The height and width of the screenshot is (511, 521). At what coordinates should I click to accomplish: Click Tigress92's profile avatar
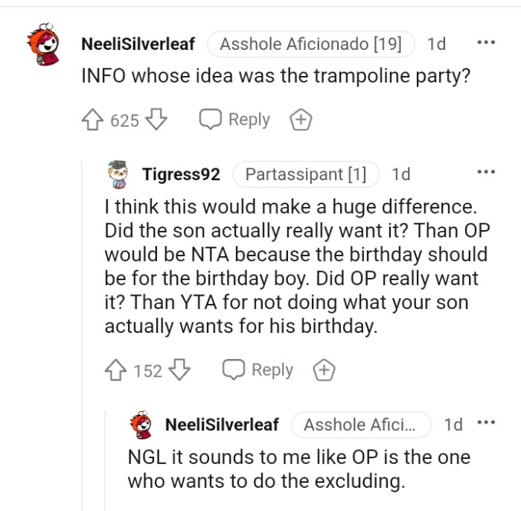[x=118, y=174]
